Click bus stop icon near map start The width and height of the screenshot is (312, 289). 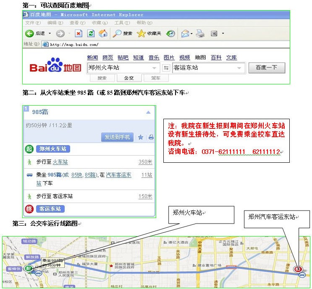[x=38, y=273]
